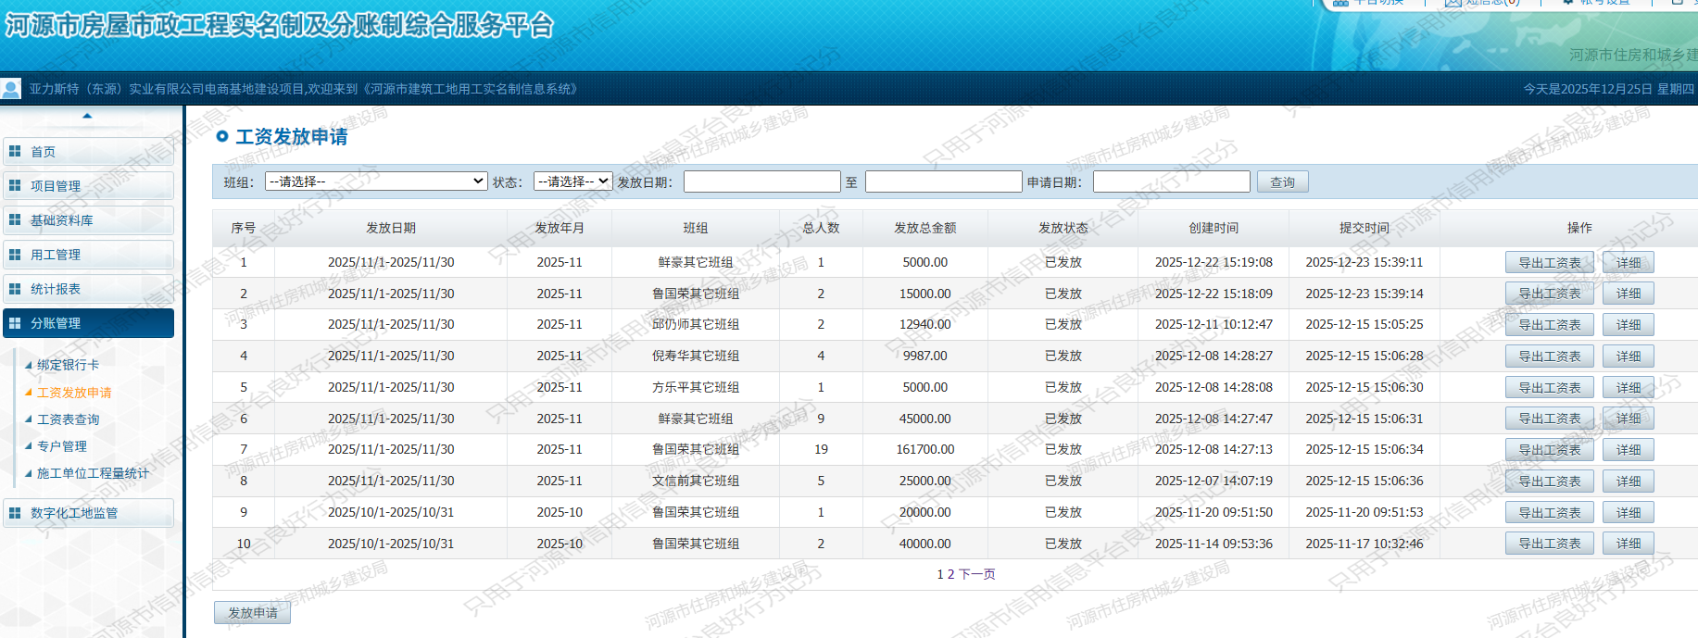Export payroll for row 1 via 导出工资表
This screenshot has width=1698, height=638.
click(1549, 263)
